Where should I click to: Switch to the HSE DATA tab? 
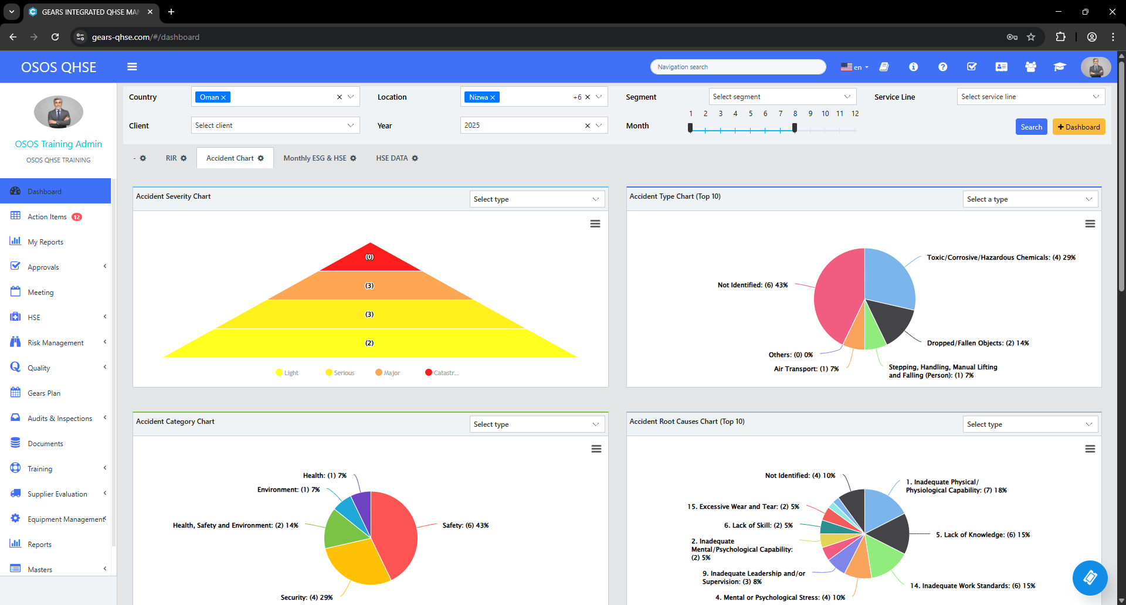(392, 158)
